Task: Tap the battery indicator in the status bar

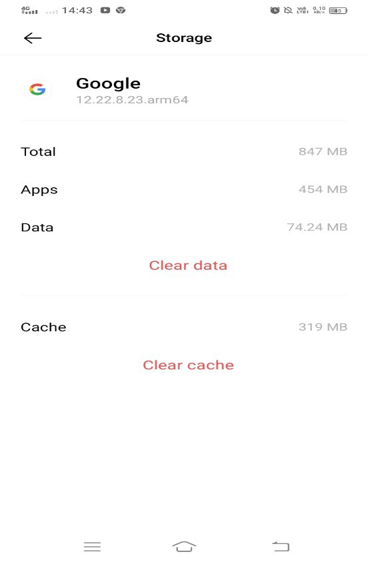Action: (338, 11)
